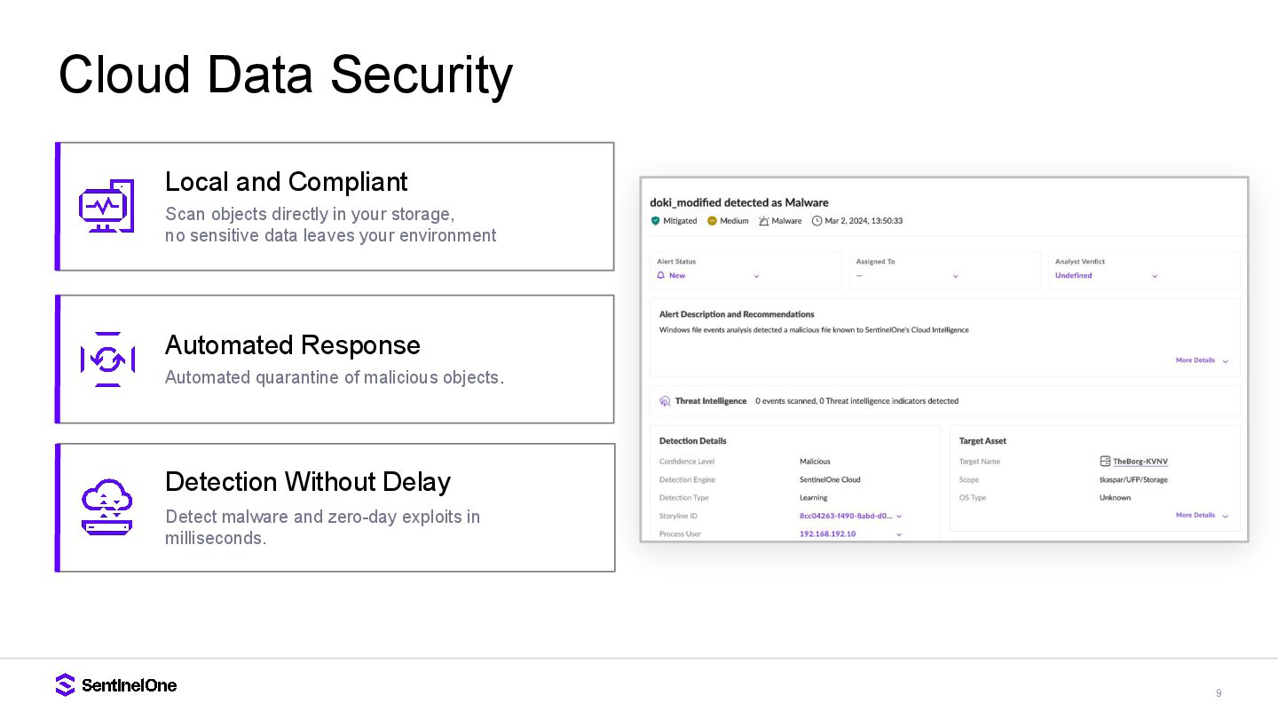Screen dimensions: 1278x719
Task: Expand More Details under Alert Description
Action: point(1202,360)
